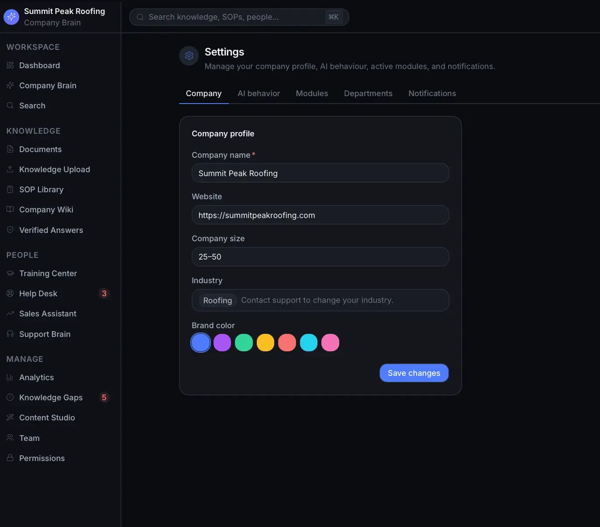Pick the green brand color

coord(244,343)
